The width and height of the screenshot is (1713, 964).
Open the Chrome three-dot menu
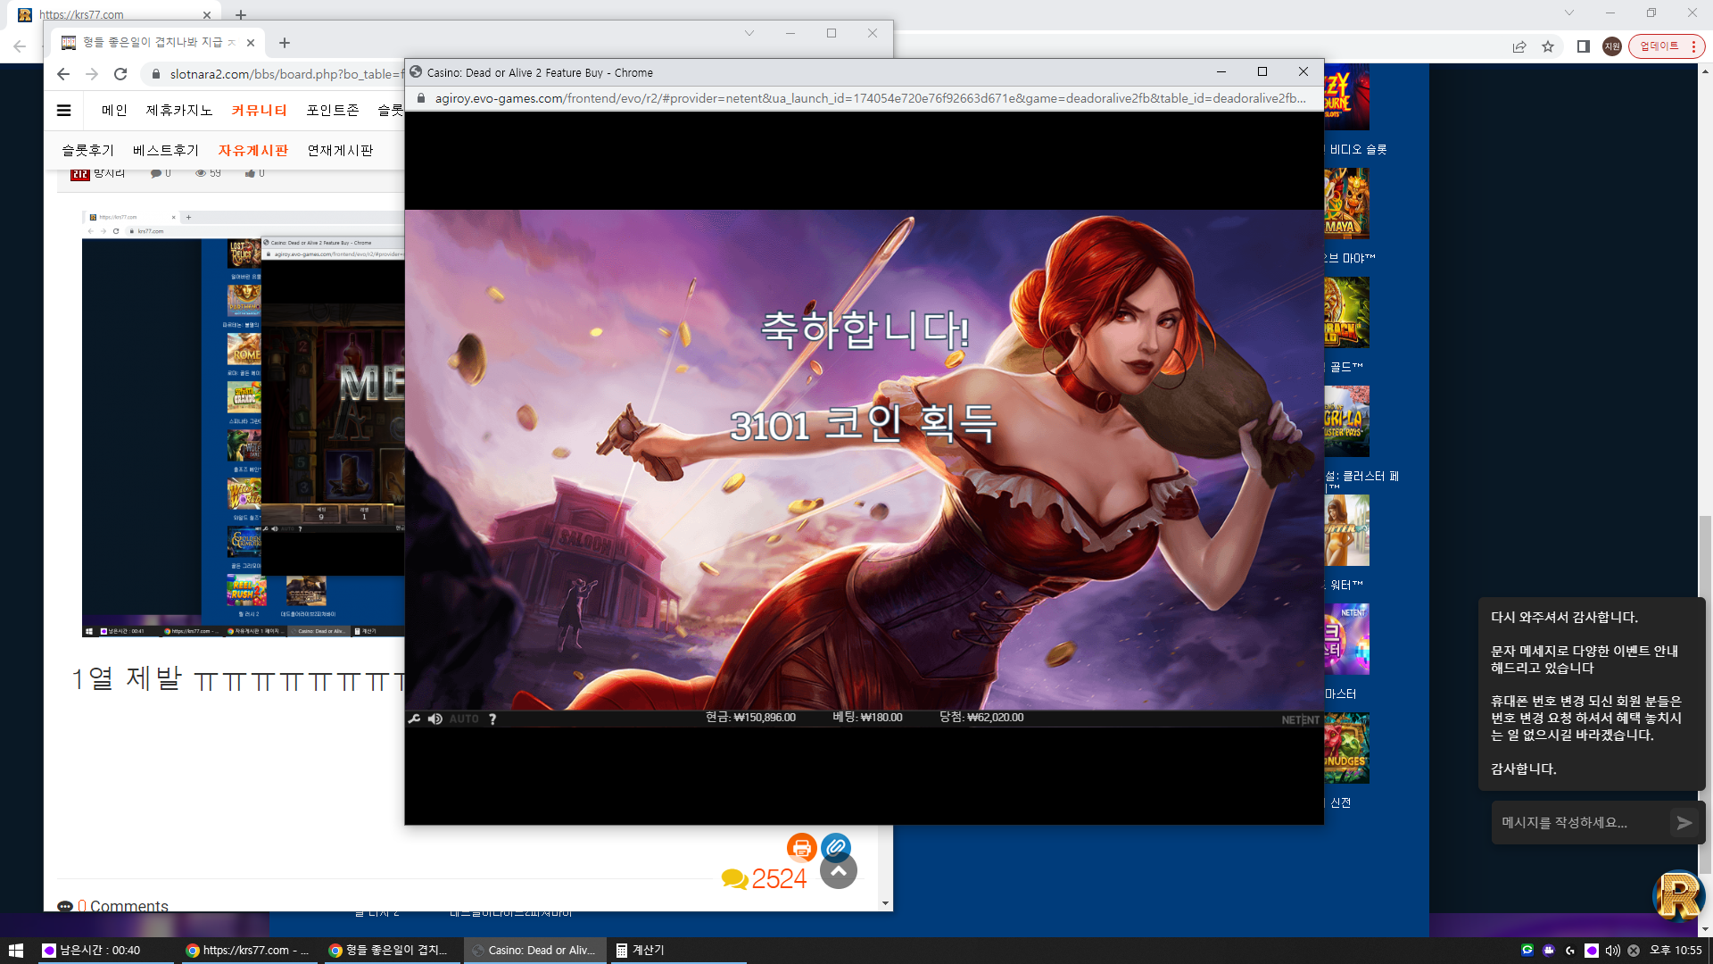pyautogui.click(x=1693, y=46)
